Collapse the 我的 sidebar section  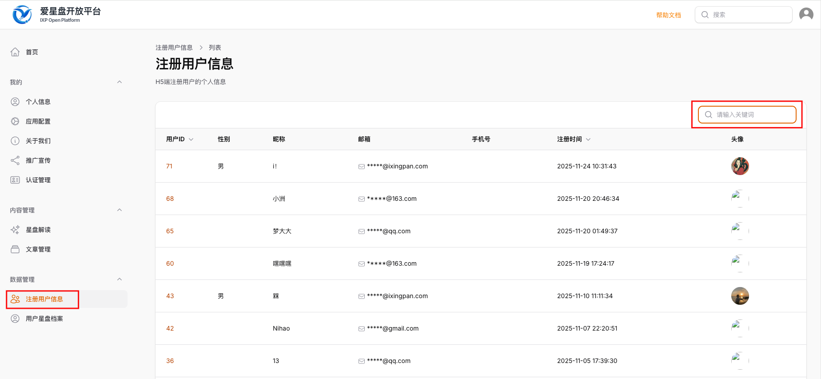[119, 82]
